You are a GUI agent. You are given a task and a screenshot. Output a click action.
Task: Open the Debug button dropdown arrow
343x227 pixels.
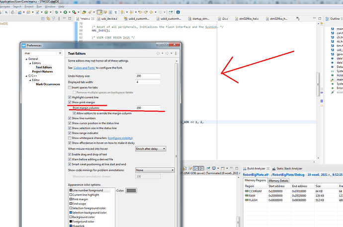pos(61,12)
